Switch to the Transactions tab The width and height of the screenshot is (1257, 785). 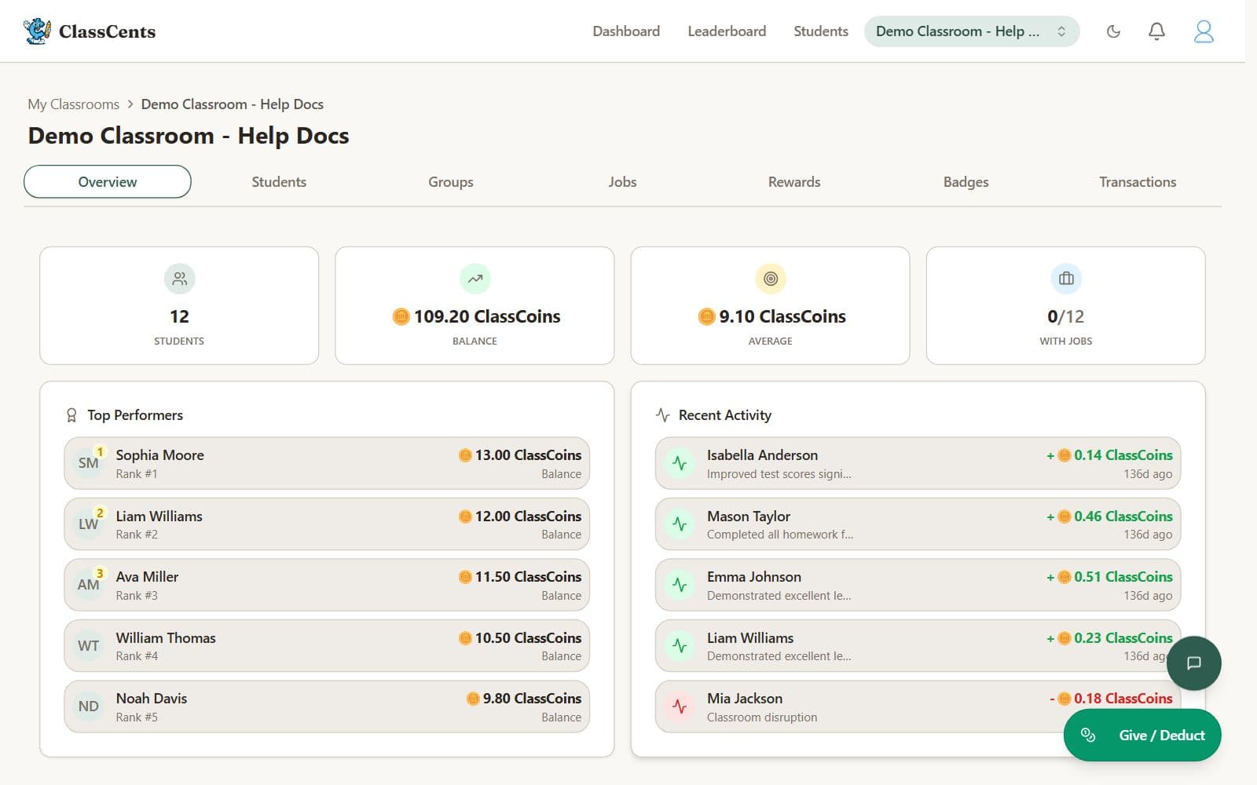1138,181
